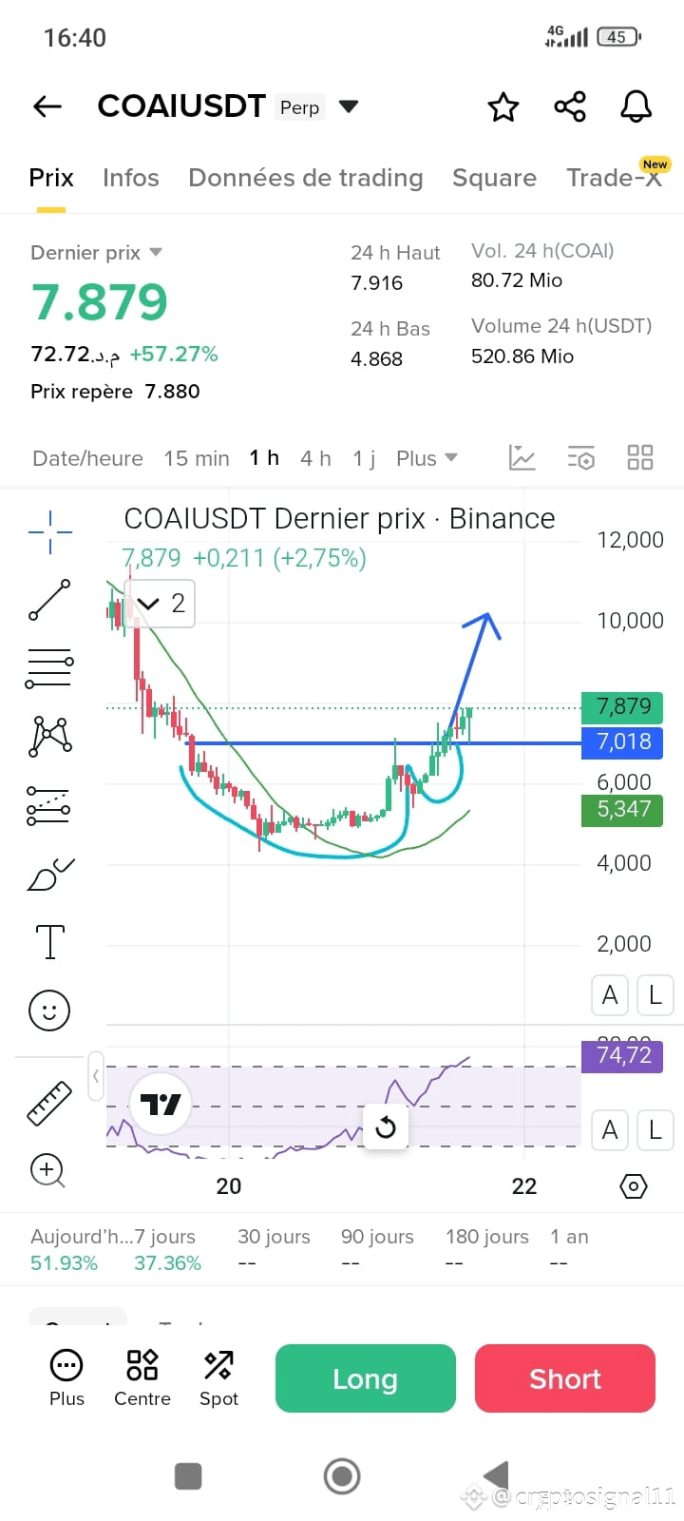Select the 4 h timeframe
This screenshot has height=1521, width=684.
[x=315, y=458]
